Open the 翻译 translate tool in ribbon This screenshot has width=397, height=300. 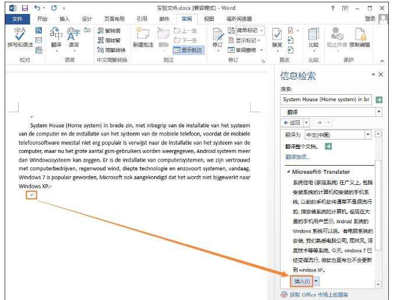pyautogui.click(x=56, y=38)
